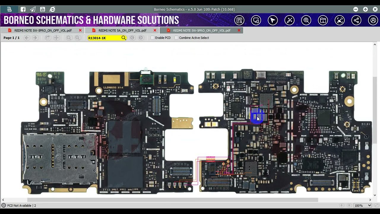Go to next page arrow
This screenshot has height=214, width=380.
click(35, 38)
